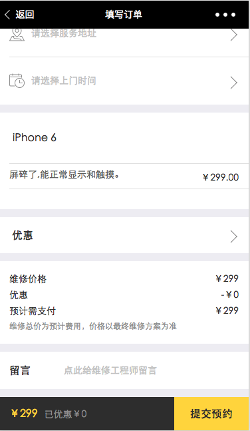Tap the map pin location icon
Screen dimensions: 250x431
click(17, 35)
